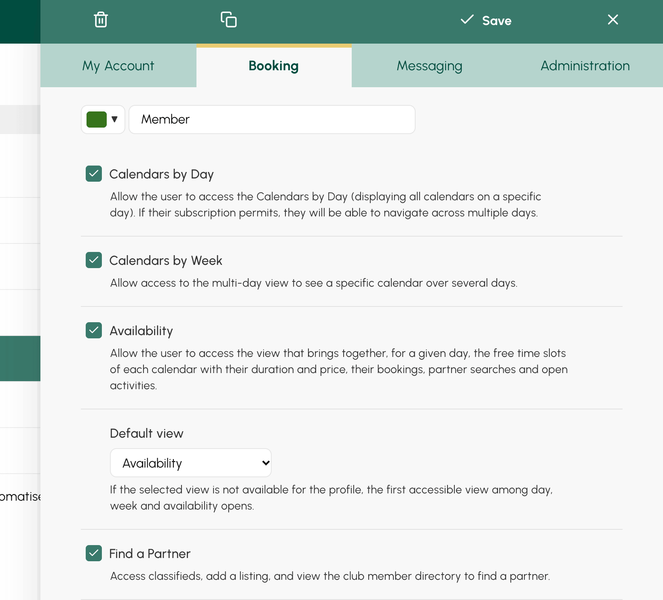This screenshot has width=663, height=600.
Task: Select the Booking tab
Action: 274,65
